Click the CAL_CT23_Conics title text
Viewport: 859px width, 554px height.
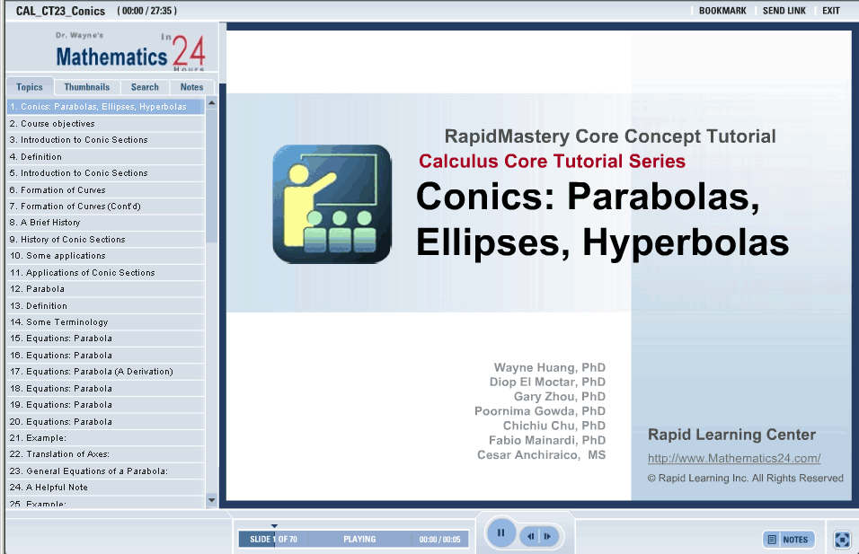tap(60, 11)
